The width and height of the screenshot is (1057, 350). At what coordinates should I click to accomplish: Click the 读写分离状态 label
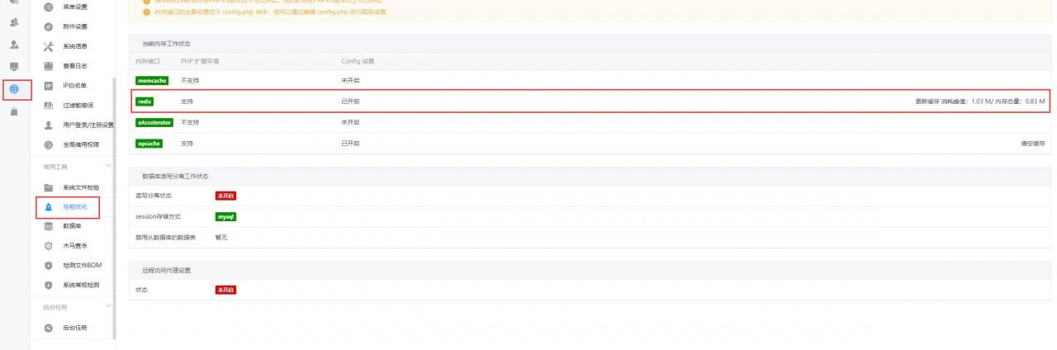(154, 196)
